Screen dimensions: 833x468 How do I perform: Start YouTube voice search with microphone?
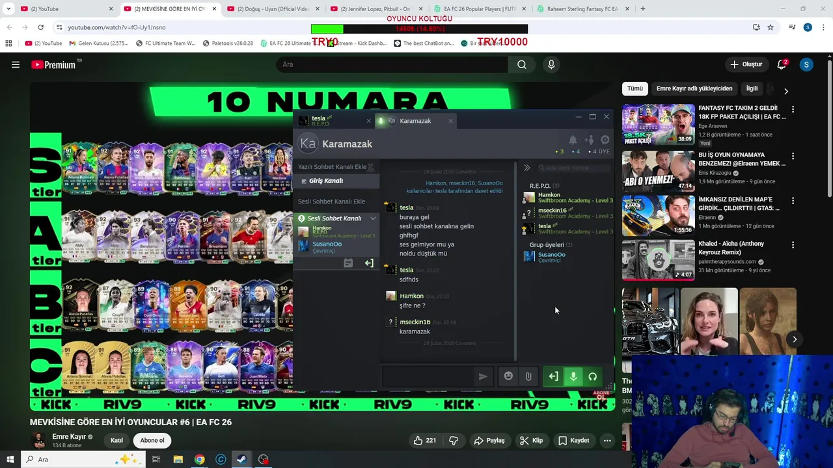coord(551,64)
